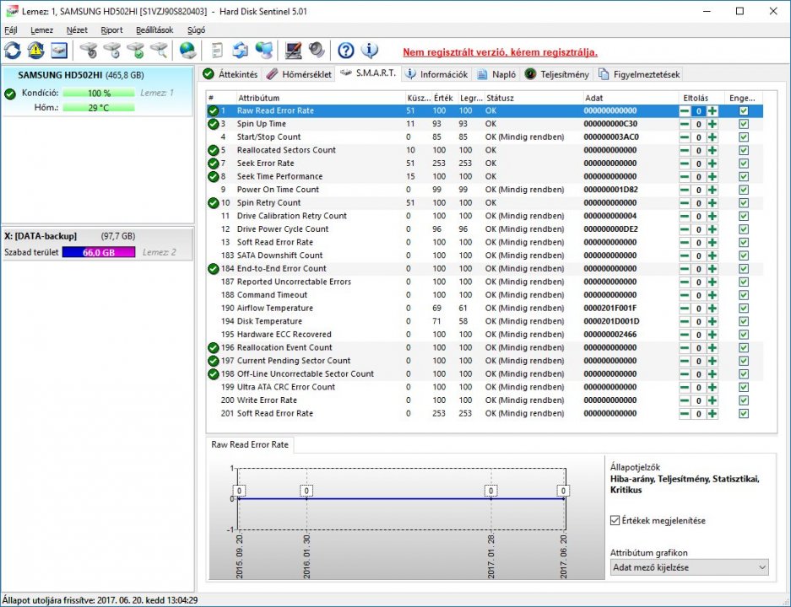The image size is (791, 607).
Task: Click the blue info bubble toolbar icon
Action: click(x=369, y=51)
